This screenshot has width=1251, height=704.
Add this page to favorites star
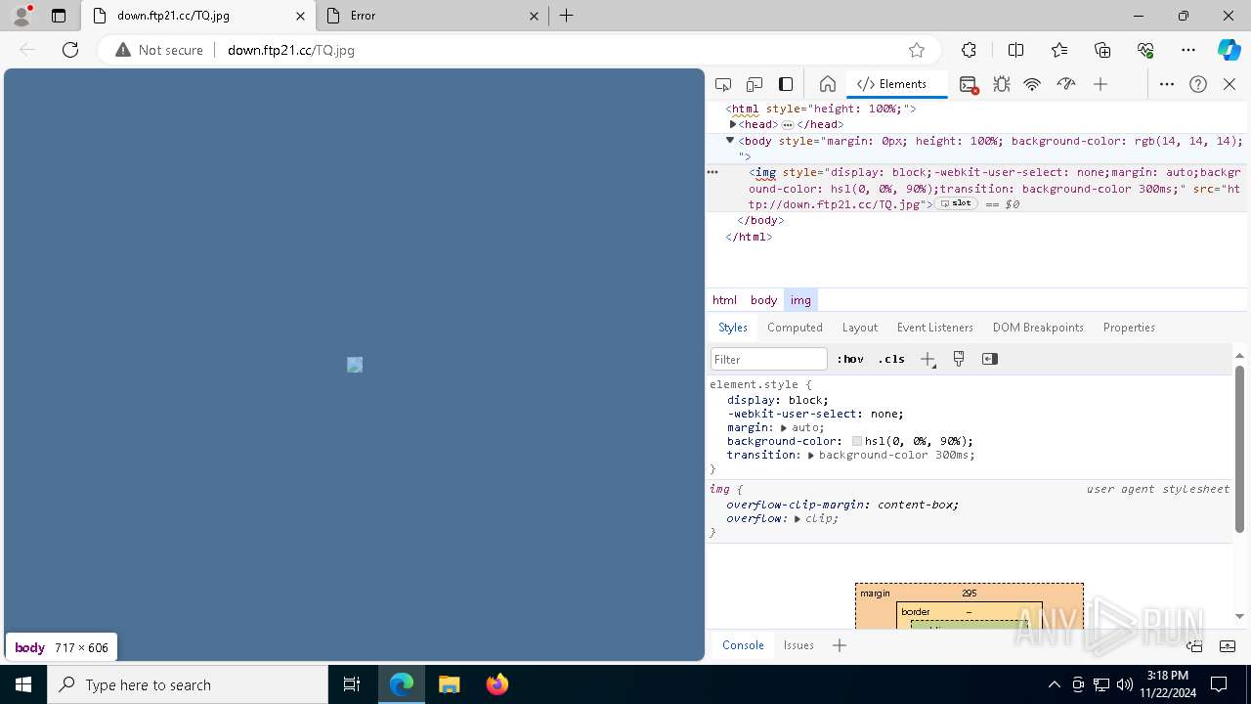(917, 50)
